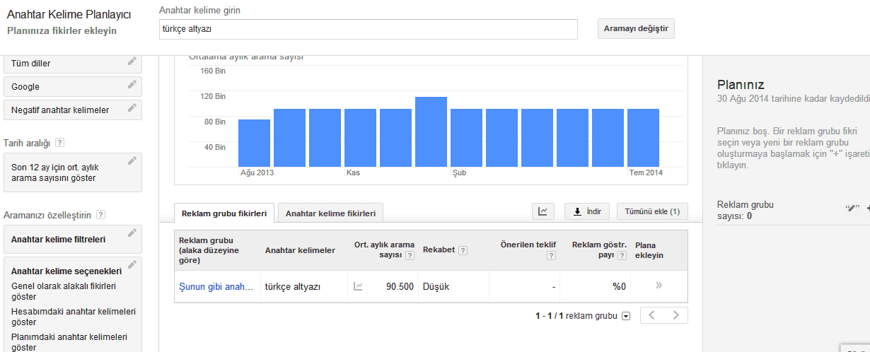Add ad group to plan double-arrow
The image size is (870, 352).
click(659, 286)
